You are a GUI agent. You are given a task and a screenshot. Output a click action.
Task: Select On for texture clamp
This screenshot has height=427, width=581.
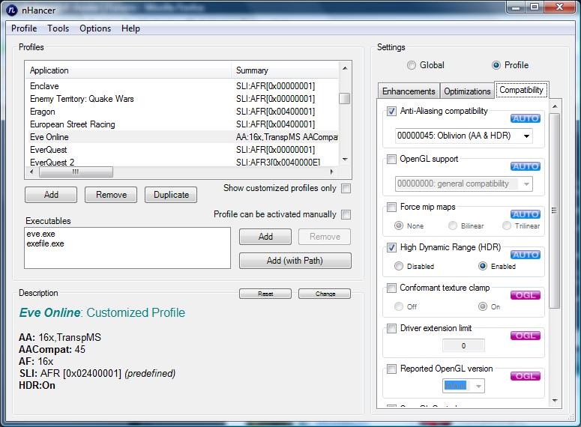coord(483,306)
